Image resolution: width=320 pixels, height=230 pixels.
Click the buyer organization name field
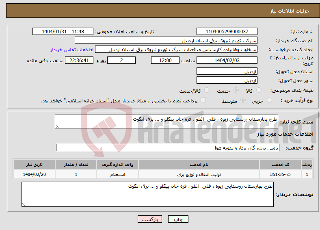166,41
